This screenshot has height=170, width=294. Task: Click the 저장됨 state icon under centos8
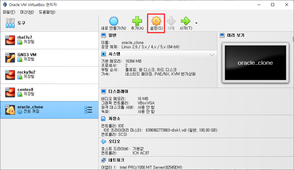pyautogui.click(x=20, y=94)
